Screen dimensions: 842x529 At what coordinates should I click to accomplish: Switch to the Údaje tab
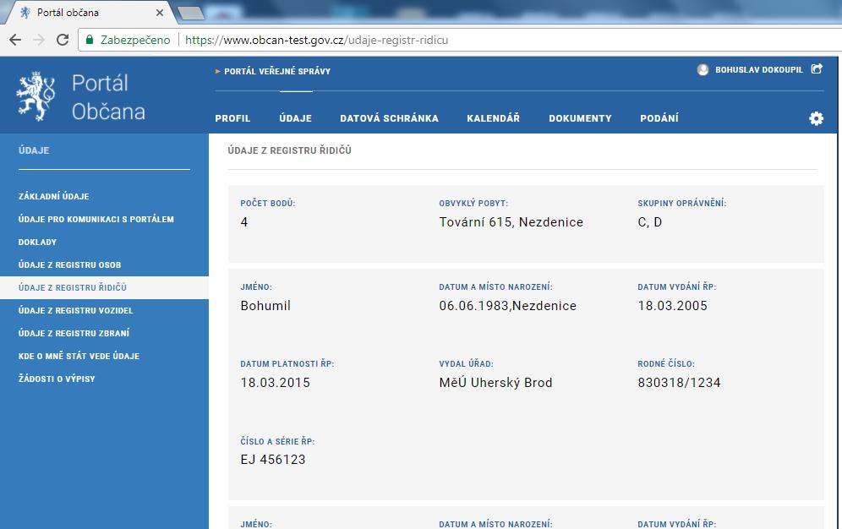click(295, 118)
